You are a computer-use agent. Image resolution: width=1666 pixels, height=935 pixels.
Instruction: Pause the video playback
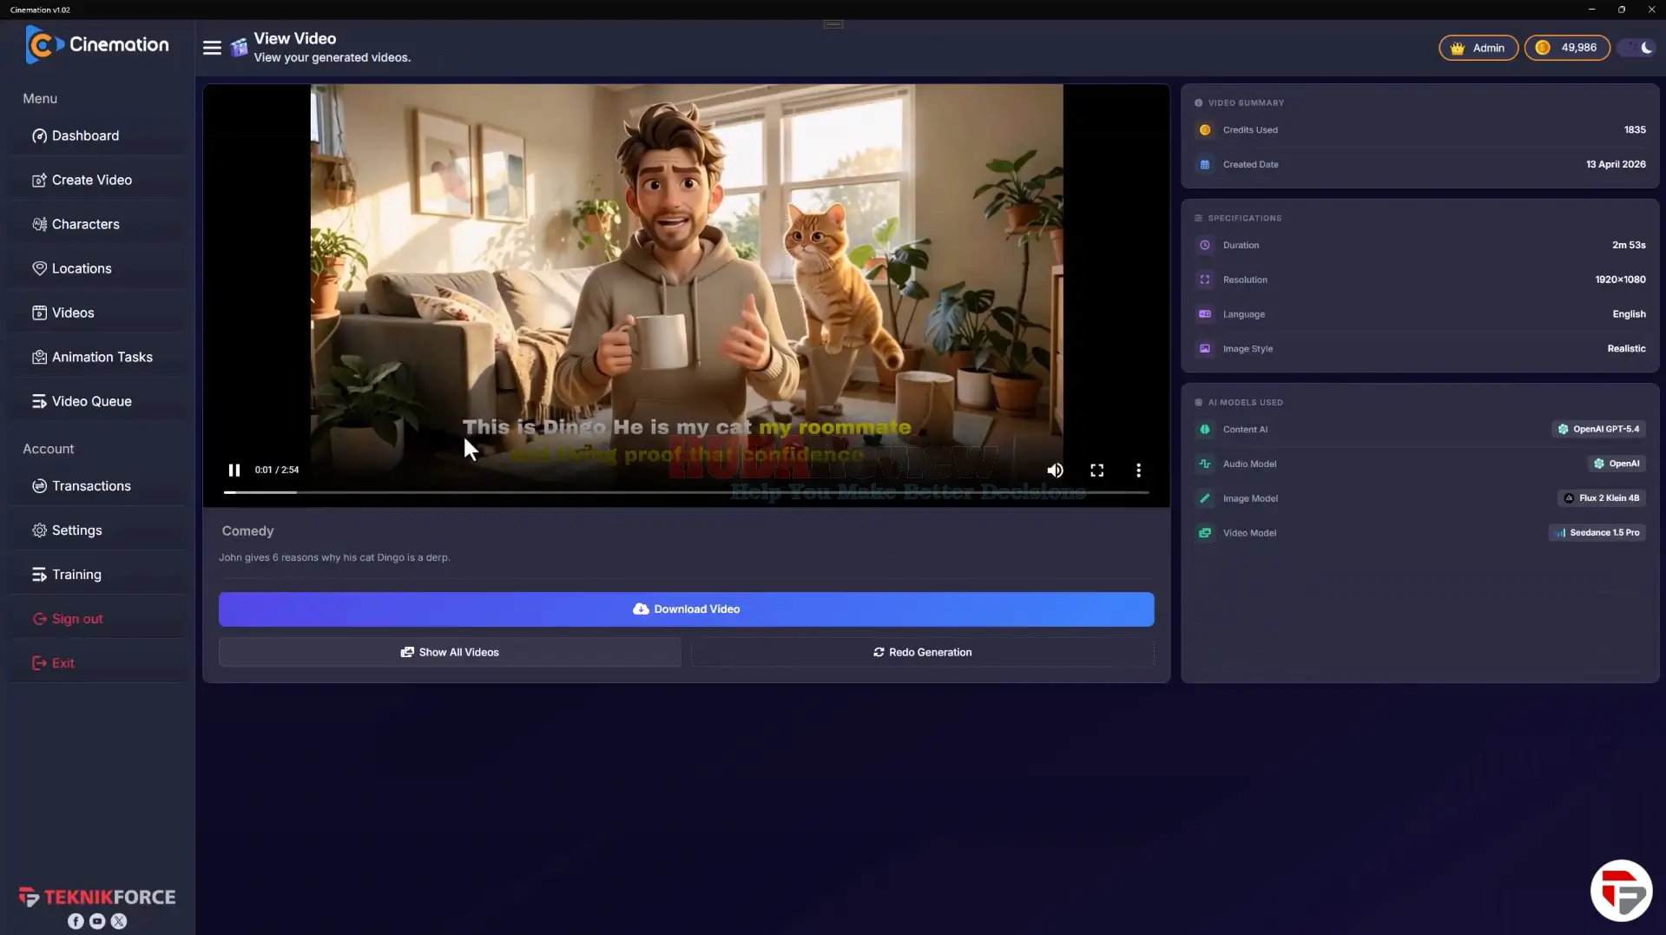[x=234, y=470]
